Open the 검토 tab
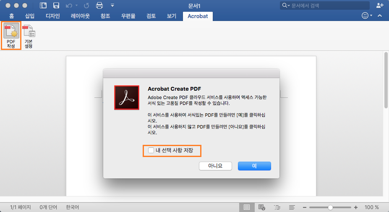Viewport: 389px width, 212px height. pyautogui.click(x=151, y=16)
